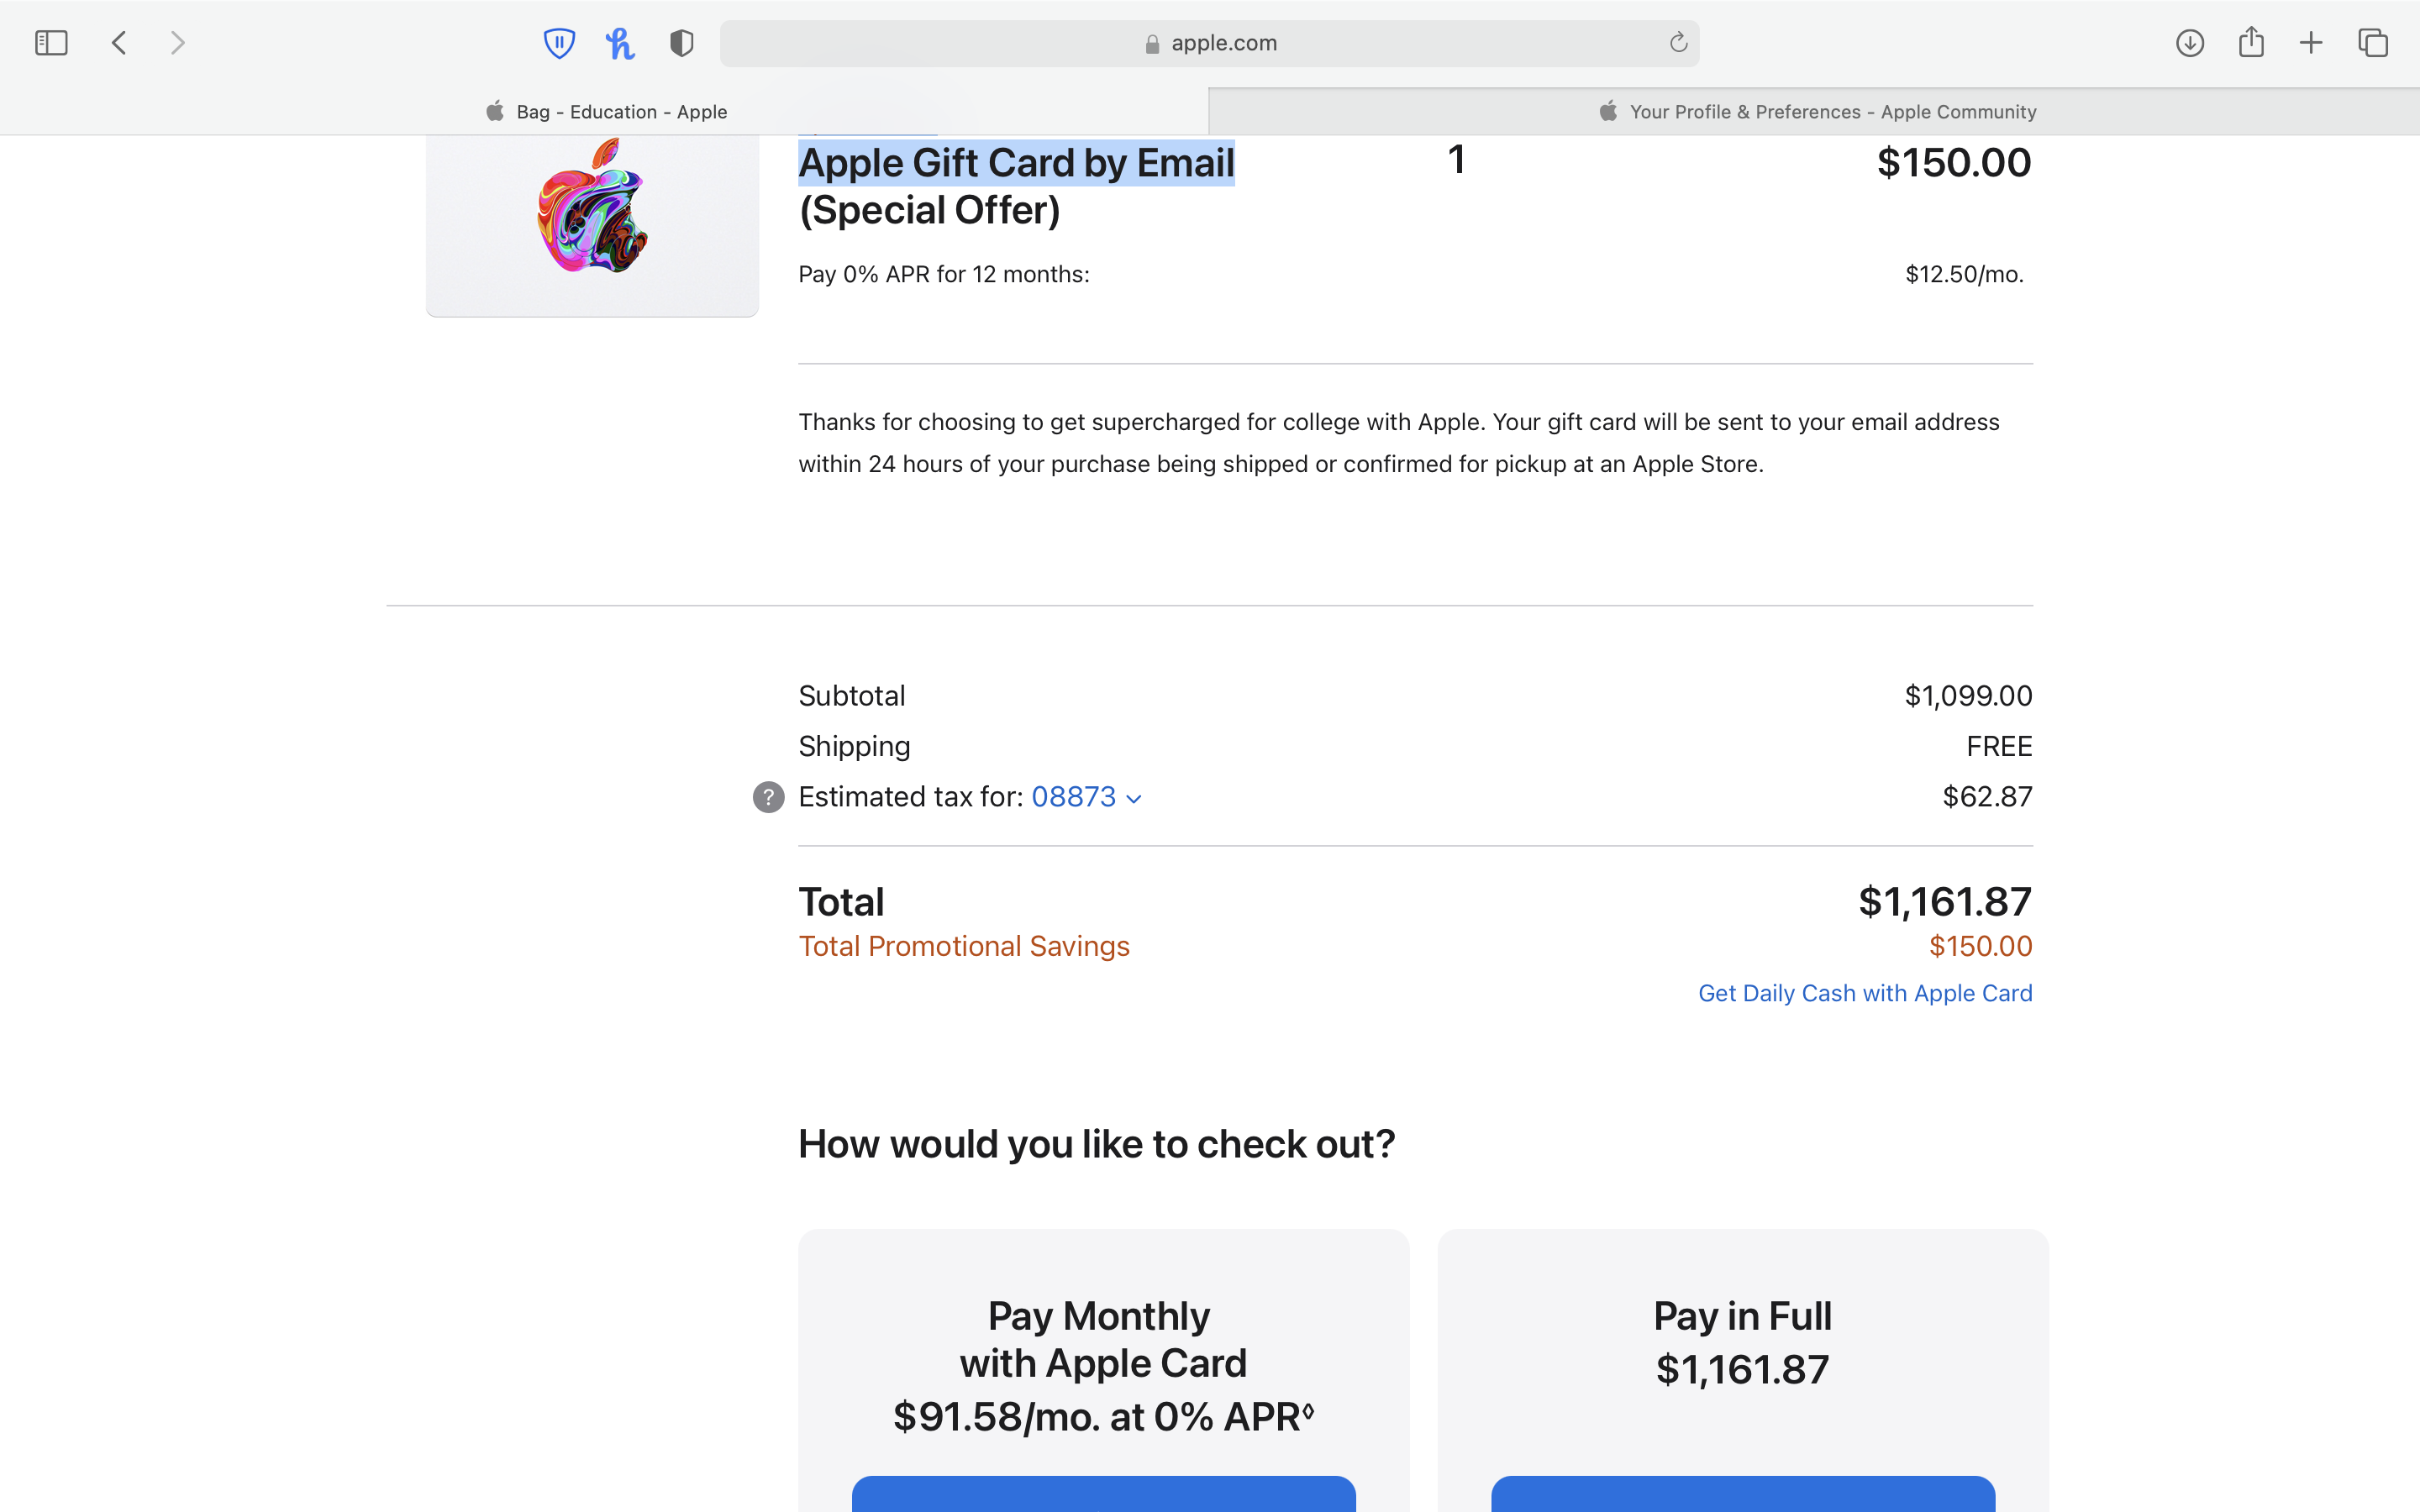Show the tab overview
2420x1512 pixels.
click(2373, 43)
